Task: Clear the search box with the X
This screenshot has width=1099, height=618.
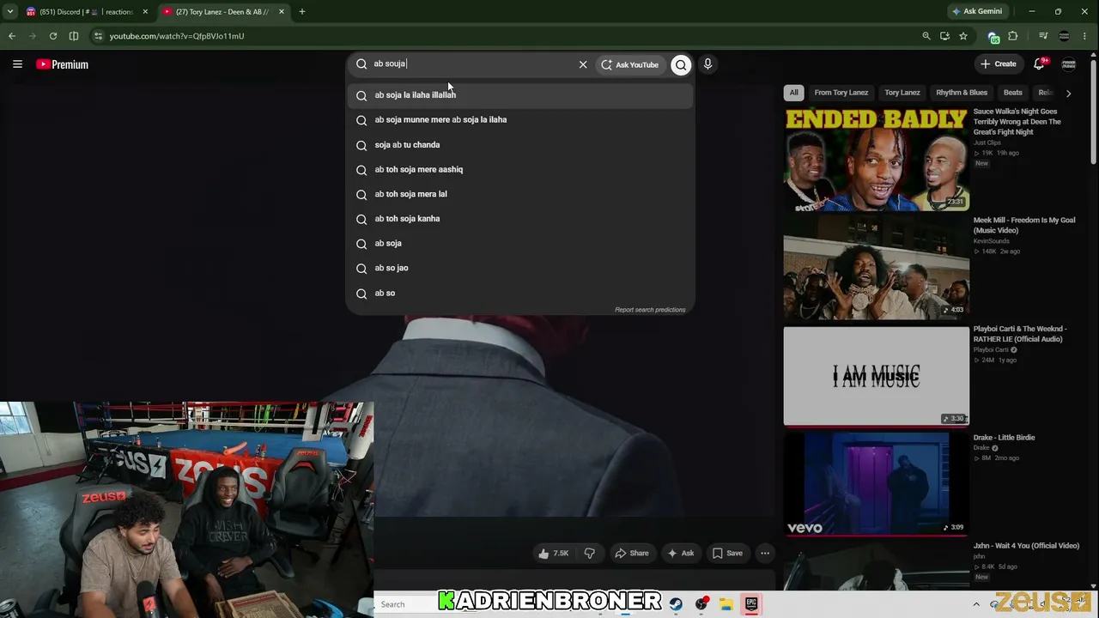Action: (583, 64)
